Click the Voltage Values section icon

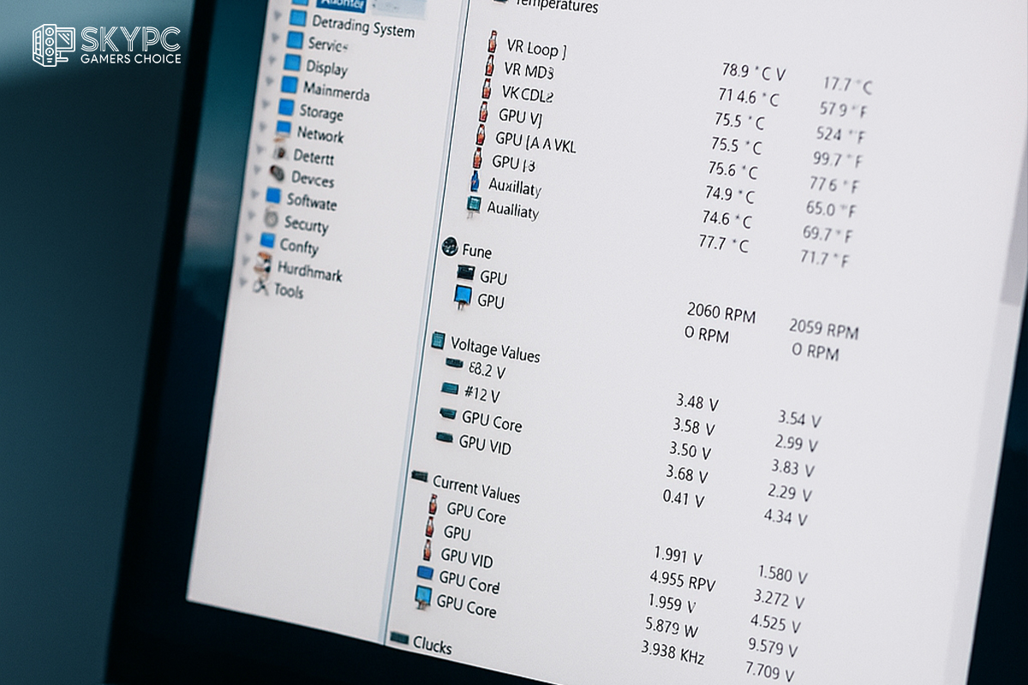pos(438,341)
